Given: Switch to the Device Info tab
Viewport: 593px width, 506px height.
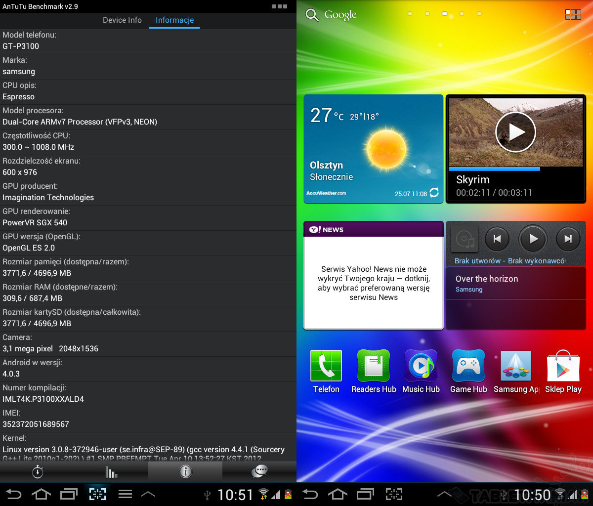Looking at the screenshot, I should tap(122, 20).
